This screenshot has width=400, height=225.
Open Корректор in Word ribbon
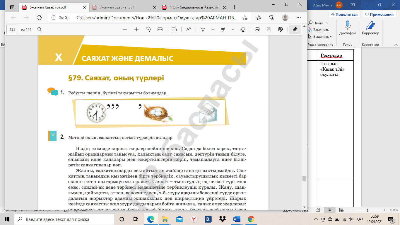(x=370, y=28)
